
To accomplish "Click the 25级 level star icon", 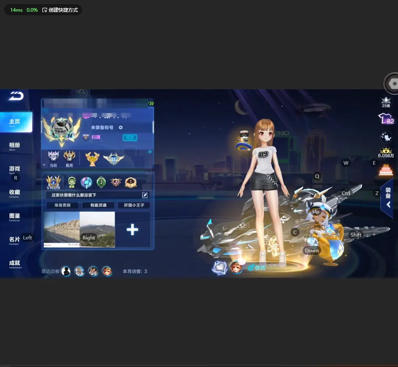I will [386, 102].
